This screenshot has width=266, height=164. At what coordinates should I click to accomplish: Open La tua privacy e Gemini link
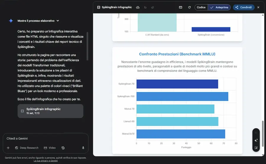click(x=46, y=161)
